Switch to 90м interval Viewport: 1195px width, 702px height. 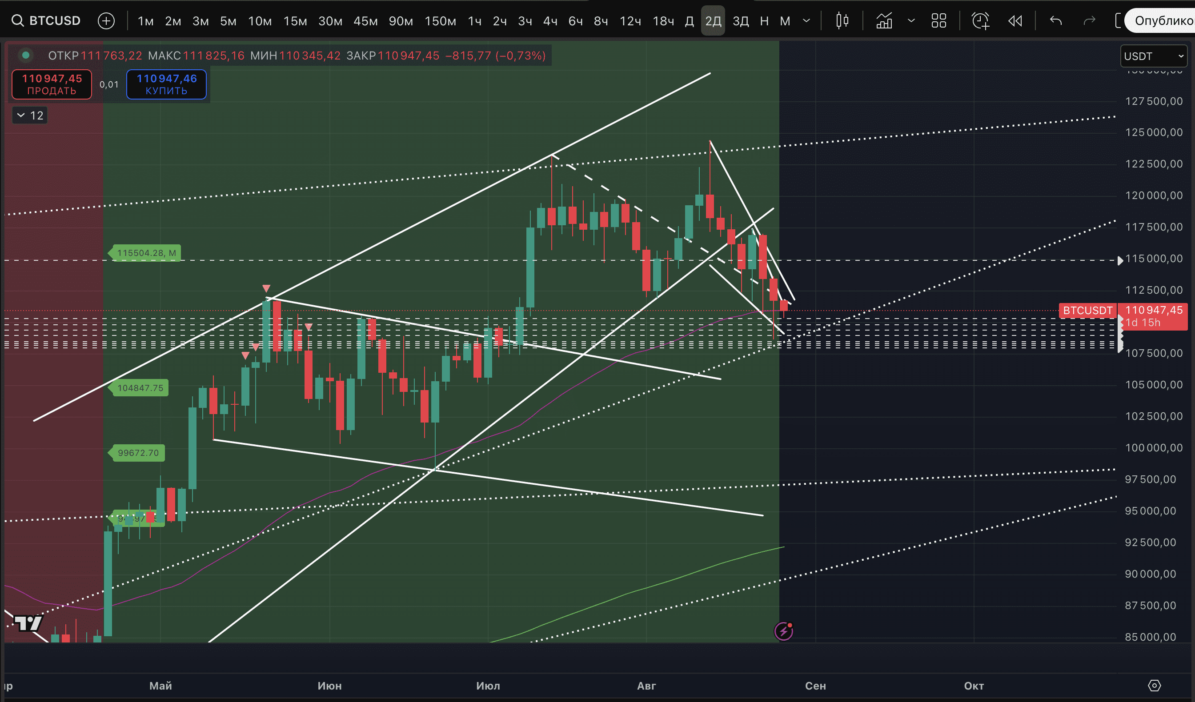click(x=401, y=21)
